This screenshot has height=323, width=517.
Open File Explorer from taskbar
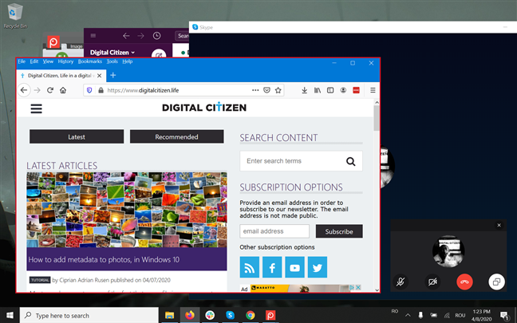(169, 315)
